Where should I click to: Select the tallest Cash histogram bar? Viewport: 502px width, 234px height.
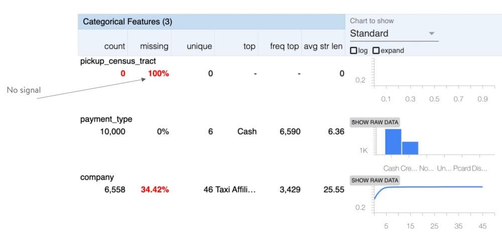point(393,142)
